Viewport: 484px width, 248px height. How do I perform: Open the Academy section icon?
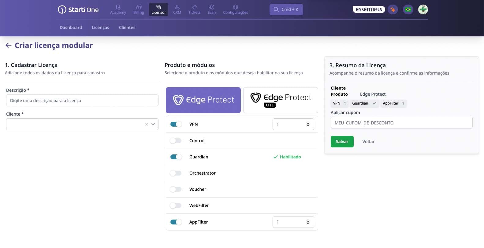[118, 7]
